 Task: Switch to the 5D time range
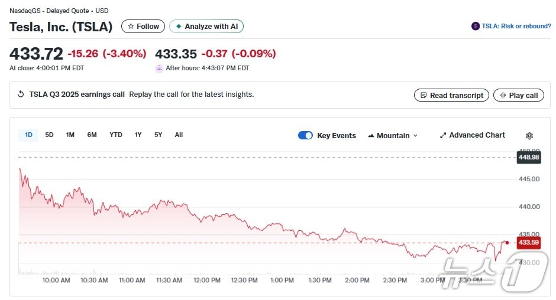50,135
